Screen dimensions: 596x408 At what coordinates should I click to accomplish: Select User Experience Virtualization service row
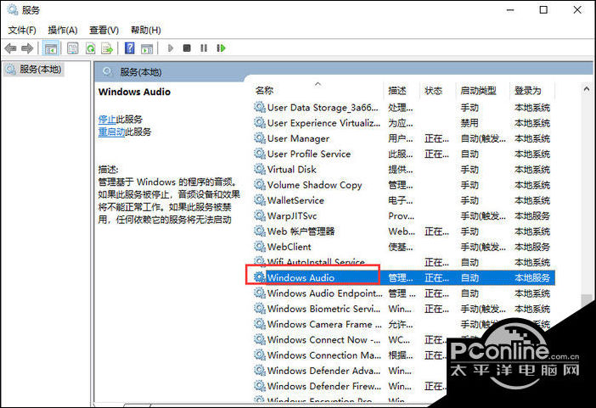tap(403, 123)
